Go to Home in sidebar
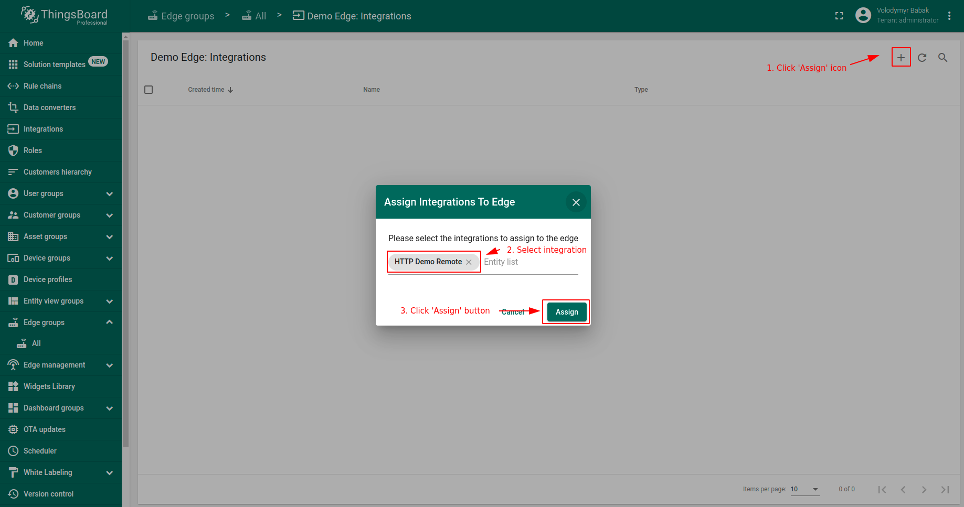The width and height of the screenshot is (964, 507). click(61, 43)
